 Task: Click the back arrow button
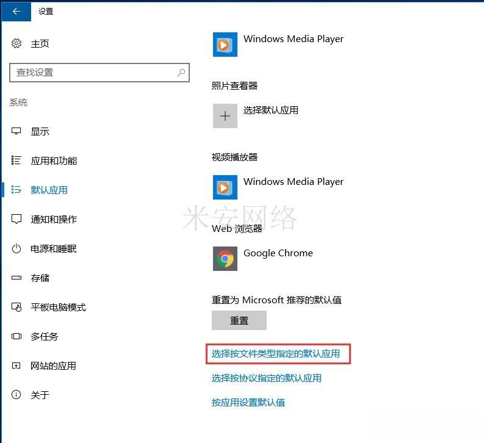[x=16, y=12]
